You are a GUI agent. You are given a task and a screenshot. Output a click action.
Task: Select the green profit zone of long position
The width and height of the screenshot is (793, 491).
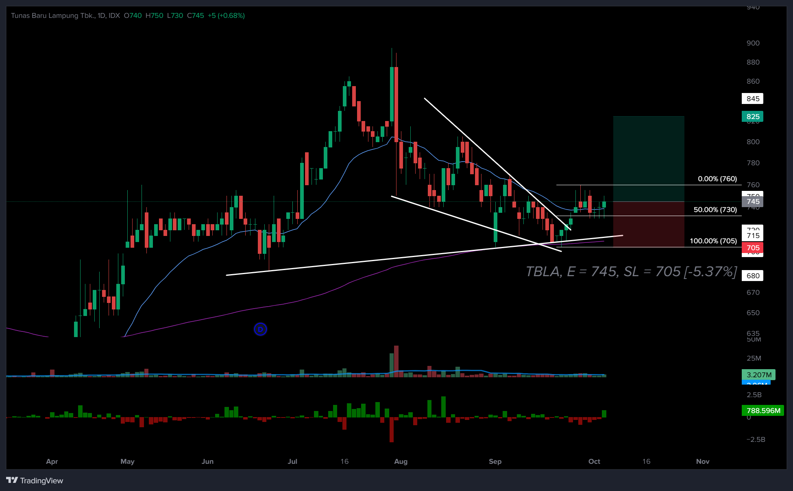point(649,159)
